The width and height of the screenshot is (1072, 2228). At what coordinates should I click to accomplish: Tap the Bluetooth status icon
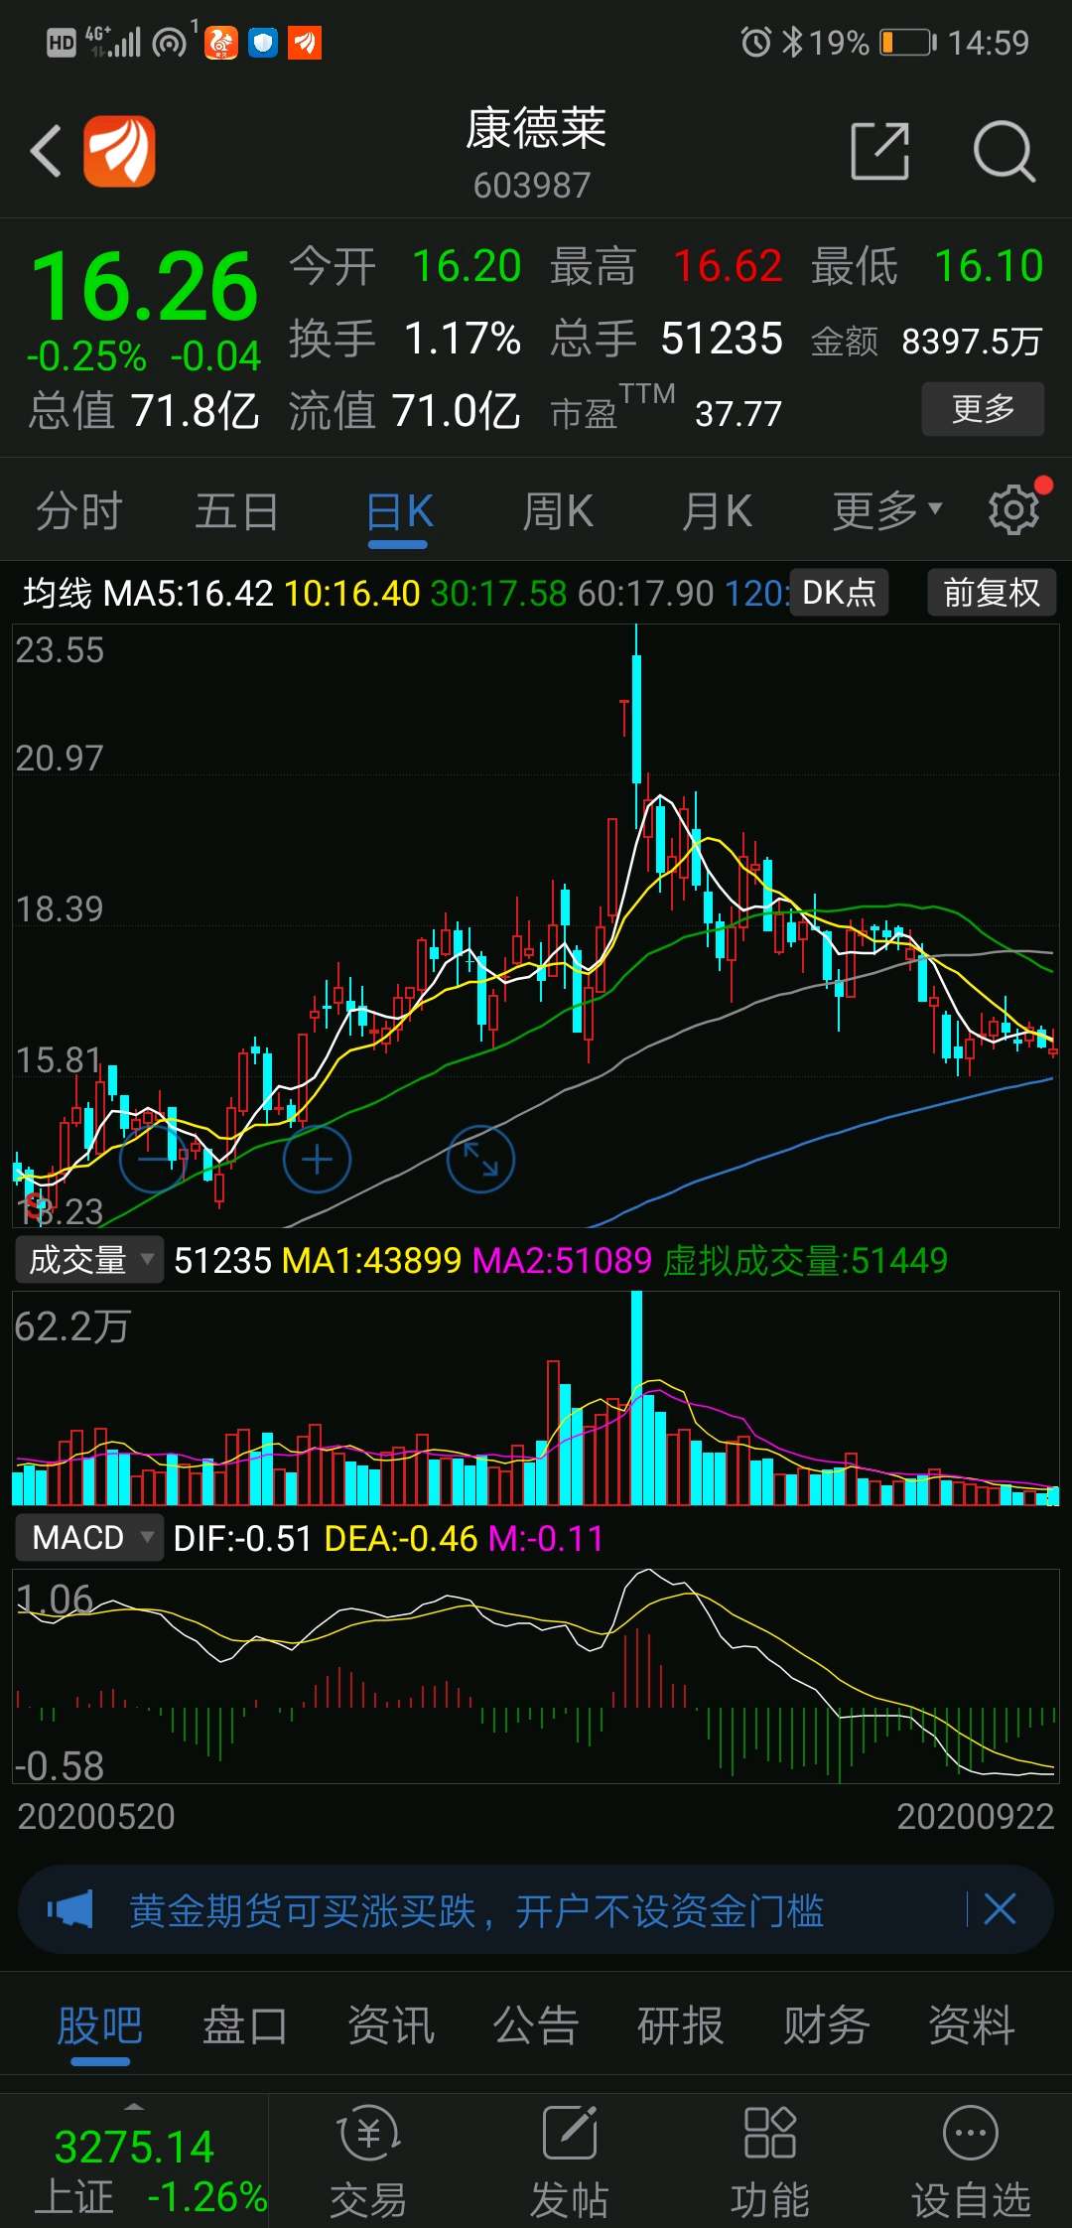[x=792, y=42]
